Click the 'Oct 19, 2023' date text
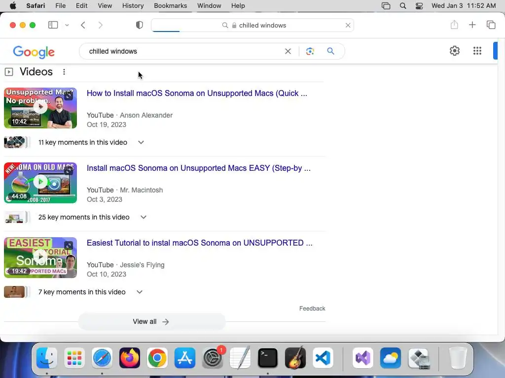The height and width of the screenshot is (378, 505). pyautogui.click(x=107, y=125)
